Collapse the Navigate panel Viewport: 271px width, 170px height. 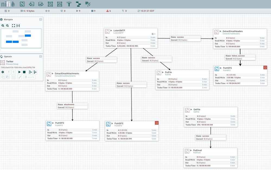(x=40, y=20)
